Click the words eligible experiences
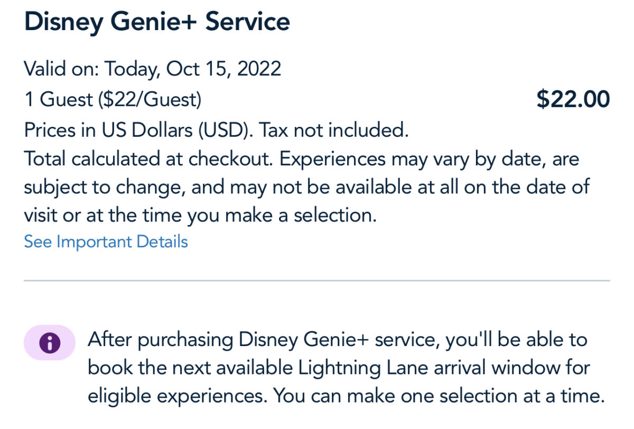Screen dimensions: 634x429 [179, 396]
